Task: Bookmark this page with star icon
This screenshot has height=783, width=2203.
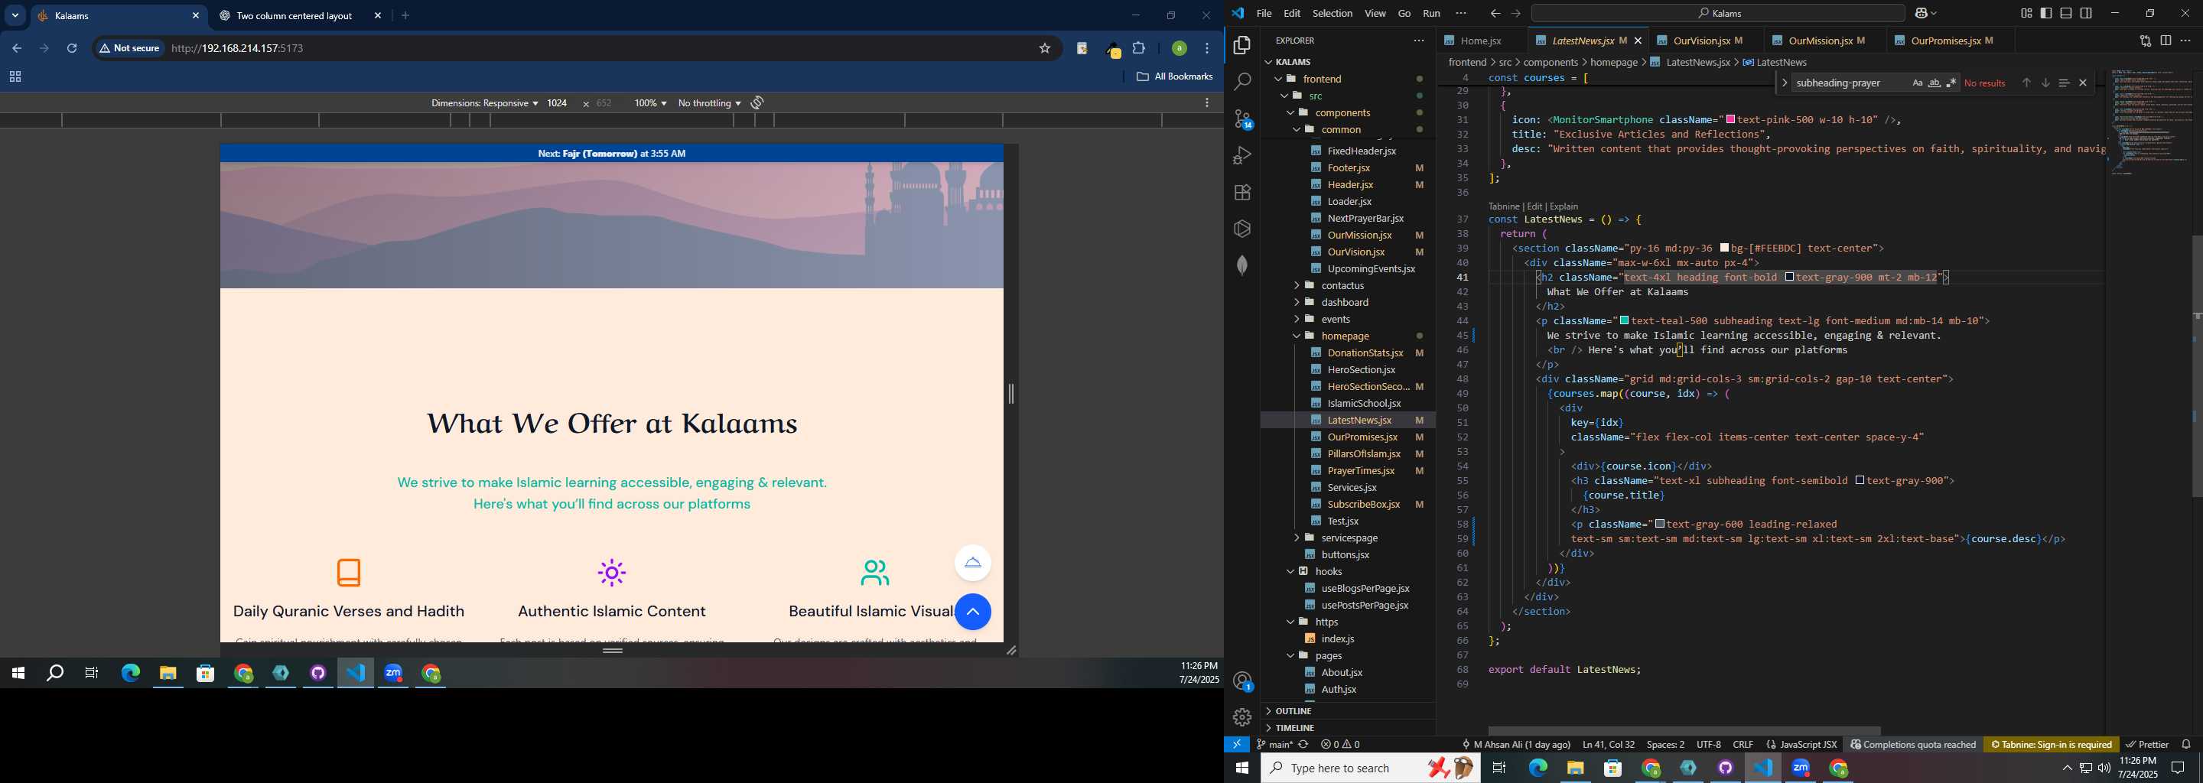Action: point(1044,49)
